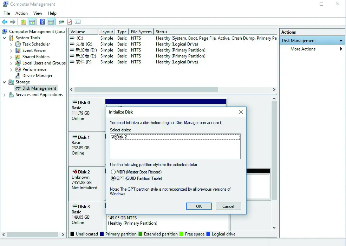Click the Computer Management root icon
This screenshot has height=246, width=346.
click(5, 32)
